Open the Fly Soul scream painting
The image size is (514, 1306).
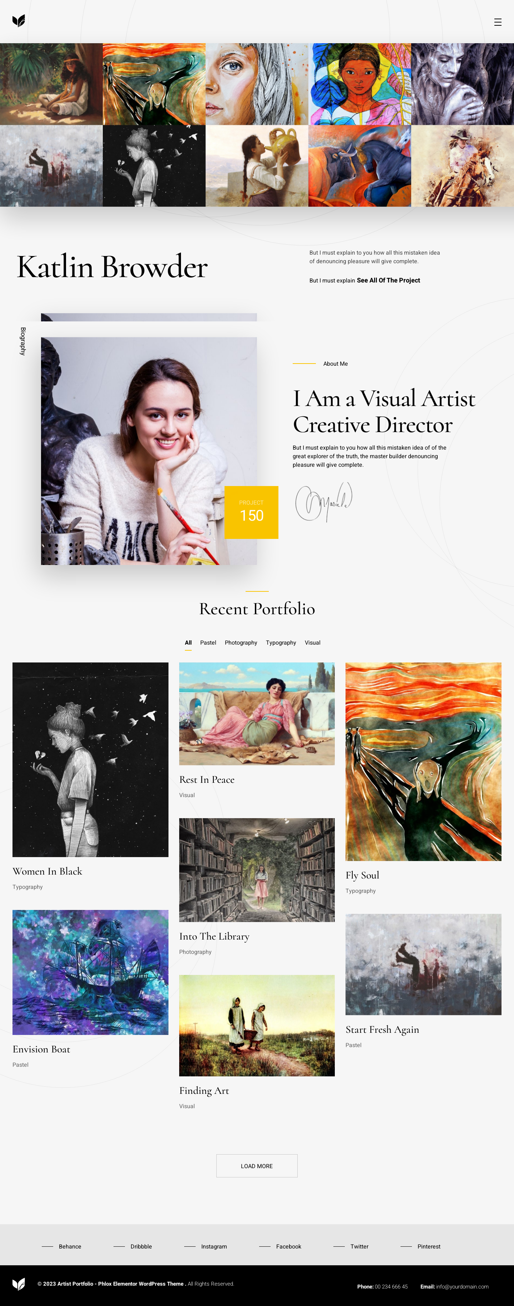pos(423,761)
